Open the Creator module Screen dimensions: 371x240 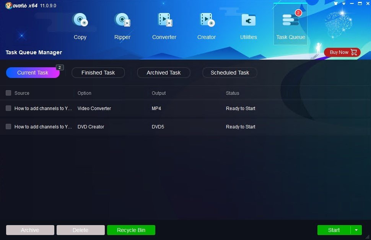[206, 25]
